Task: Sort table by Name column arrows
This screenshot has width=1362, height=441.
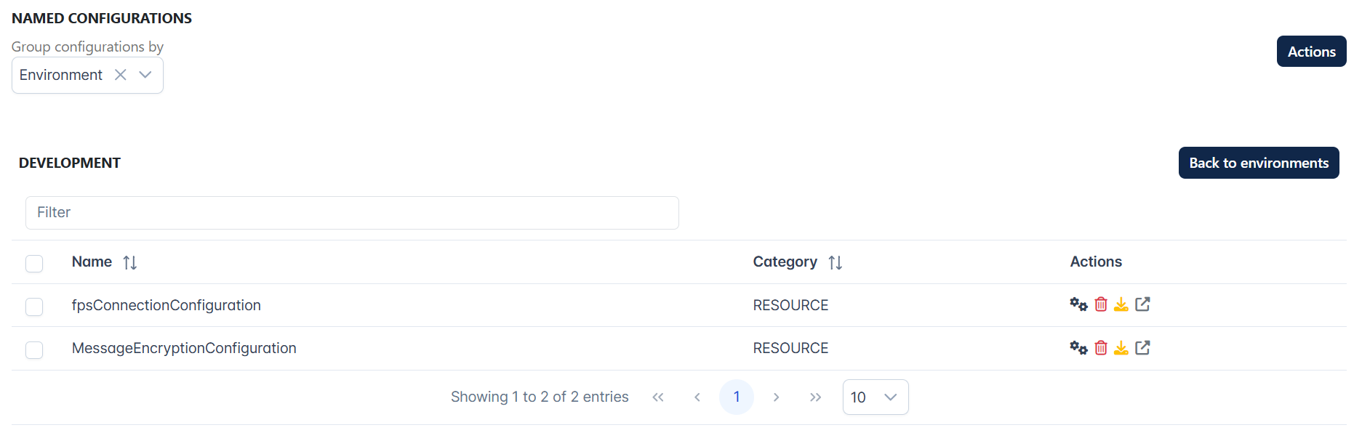Action: [130, 262]
